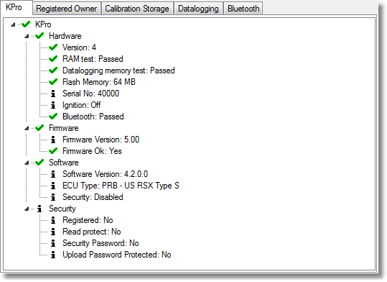Select the Security parent tree label

[62, 209]
